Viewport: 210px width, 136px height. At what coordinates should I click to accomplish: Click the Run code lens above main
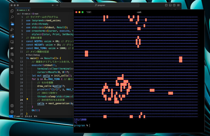pos(30,55)
